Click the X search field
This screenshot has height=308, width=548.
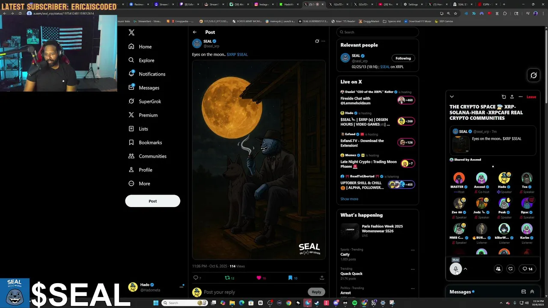pyautogui.click(x=377, y=32)
